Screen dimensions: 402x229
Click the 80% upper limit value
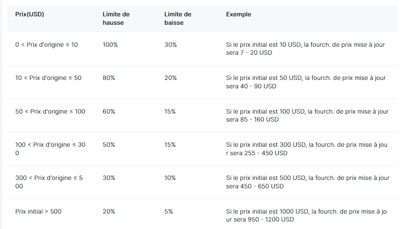tap(109, 78)
